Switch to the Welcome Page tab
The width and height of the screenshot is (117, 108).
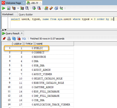[13, 3]
